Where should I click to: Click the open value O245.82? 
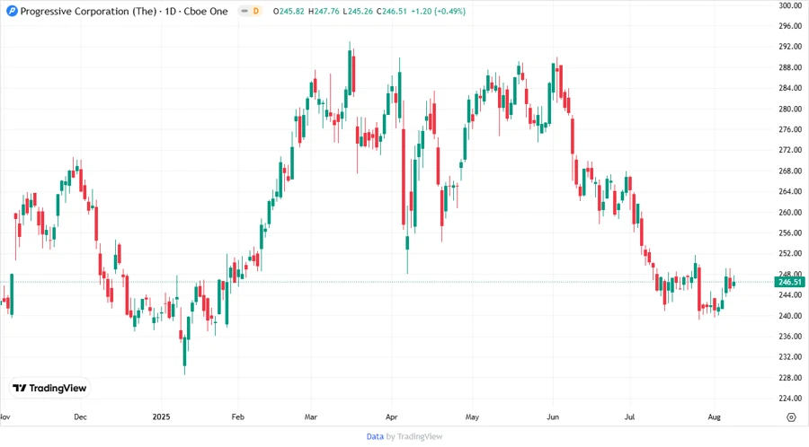[x=289, y=11]
